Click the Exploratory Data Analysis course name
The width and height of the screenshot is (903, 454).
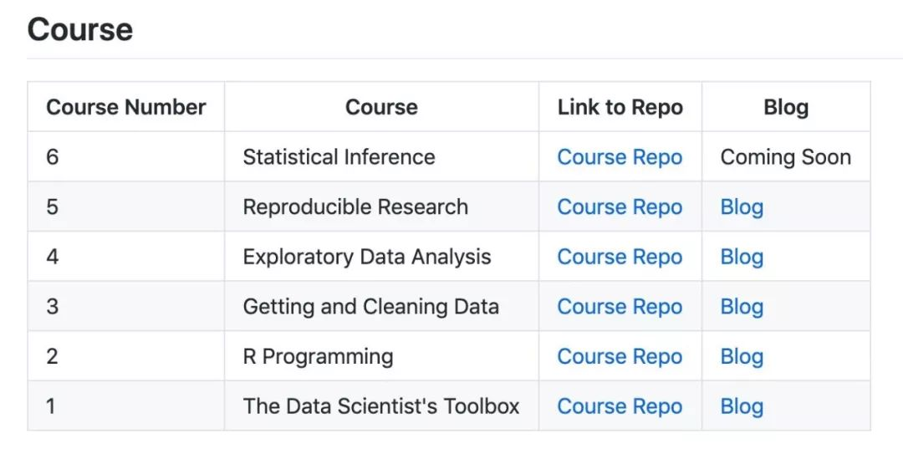point(367,257)
